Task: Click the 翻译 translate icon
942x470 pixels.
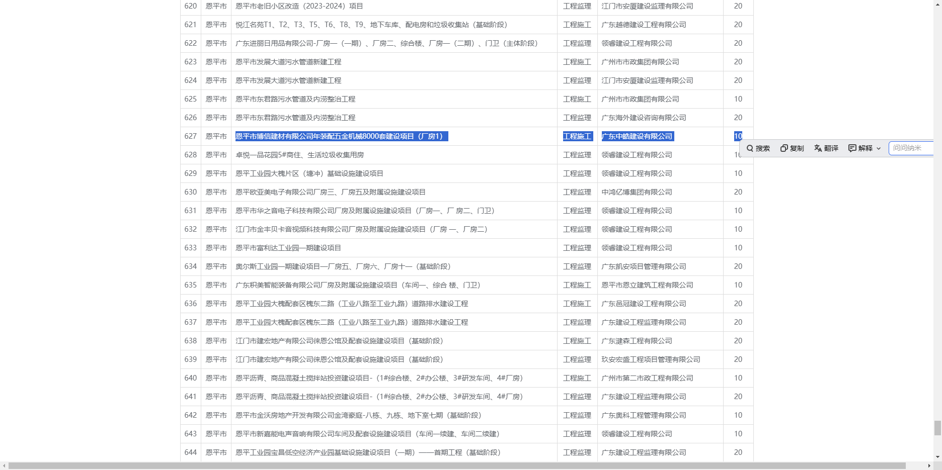Action: pyautogui.click(x=818, y=148)
